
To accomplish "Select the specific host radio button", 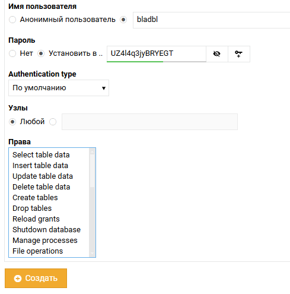I will [x=53, y=122].
